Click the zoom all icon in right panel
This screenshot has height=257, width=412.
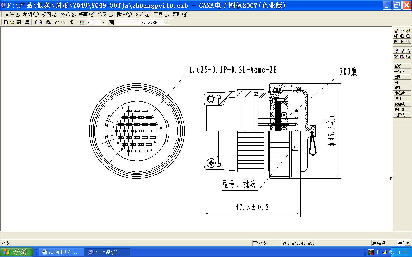point(408,36)
